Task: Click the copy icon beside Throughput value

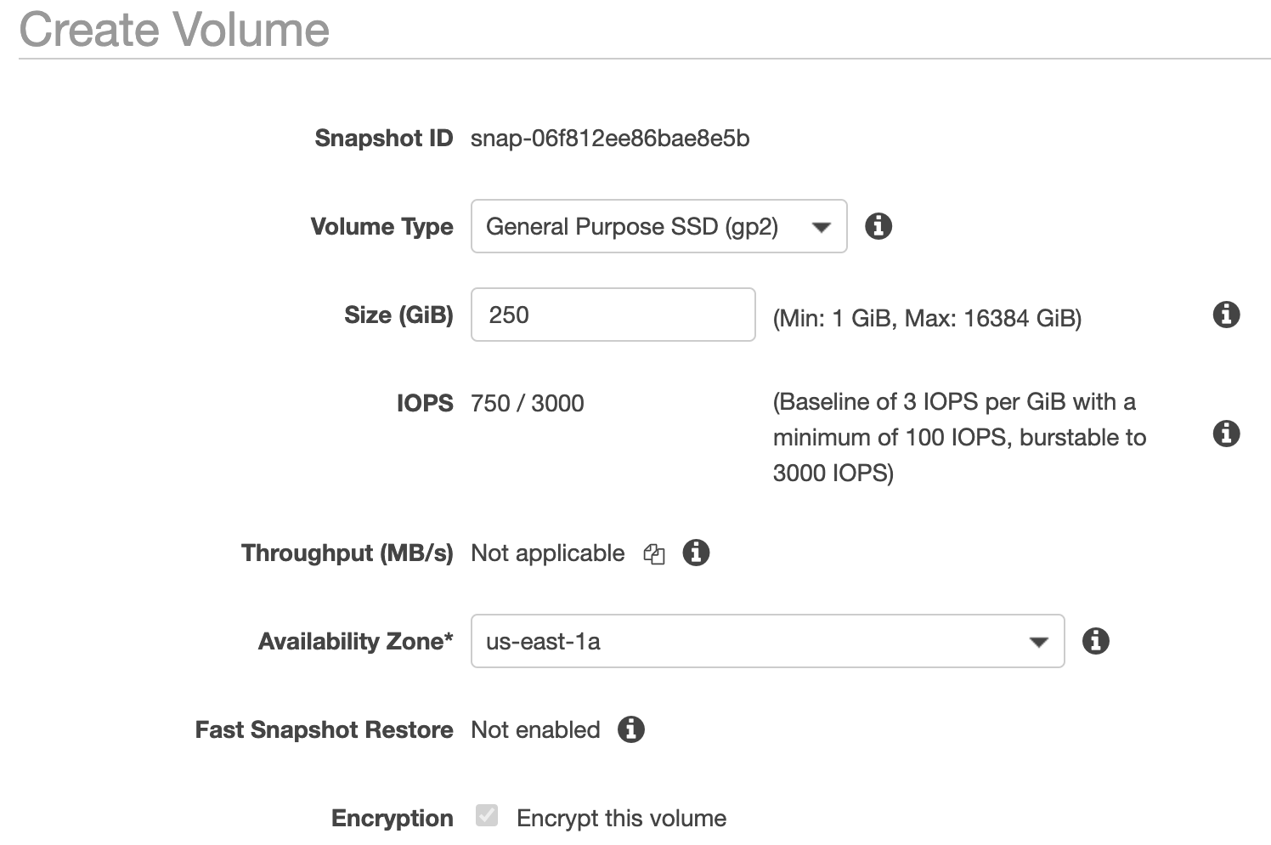Action: (x=654, y=554)
